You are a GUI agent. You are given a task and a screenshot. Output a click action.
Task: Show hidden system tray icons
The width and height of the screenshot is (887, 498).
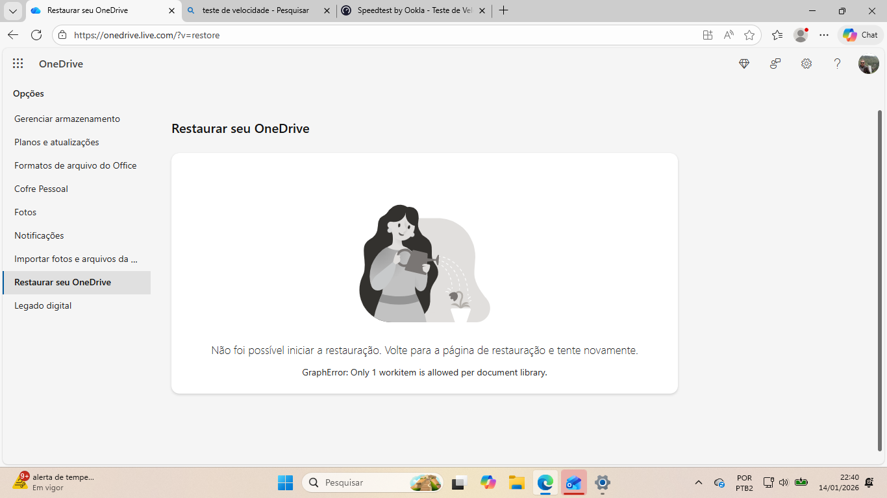(699, 482)
